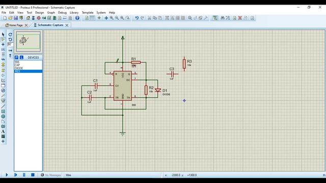Select the Wire Label Mode tool
326x183 pixels.
click(x=3, y=50)
